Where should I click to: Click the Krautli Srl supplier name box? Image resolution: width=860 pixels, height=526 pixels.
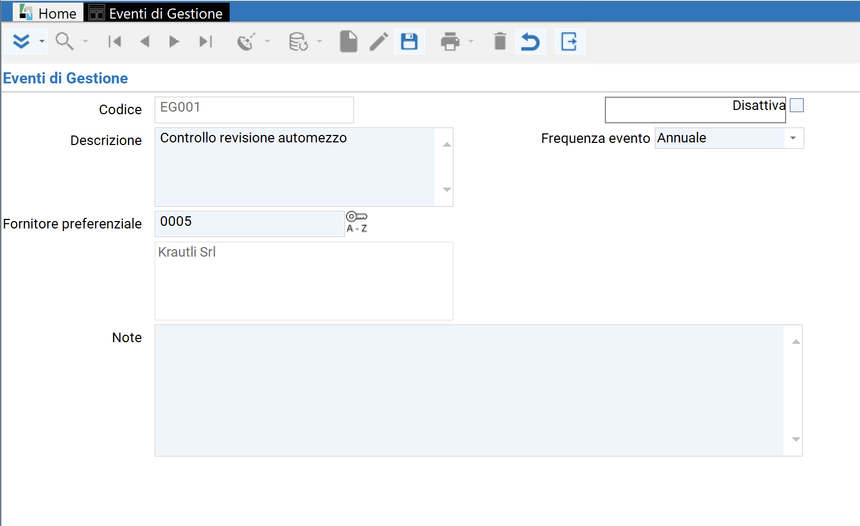click(304, 281)
